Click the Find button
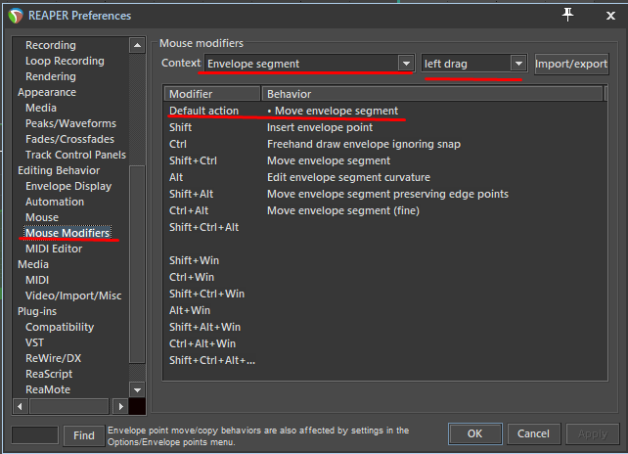 84,435
